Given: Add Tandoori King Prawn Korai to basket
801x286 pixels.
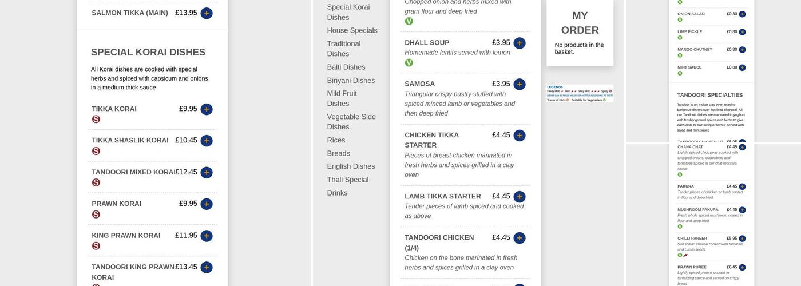Looking at the screenshot, I should click(207, 267).
